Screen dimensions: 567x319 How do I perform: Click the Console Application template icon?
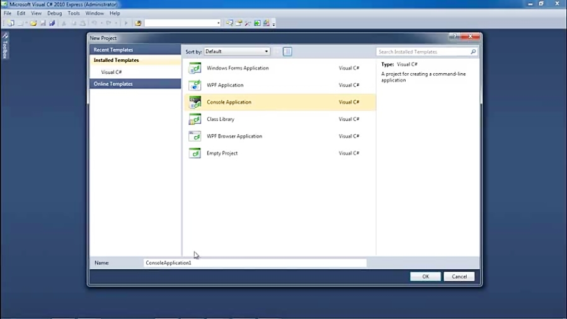[195, 102]
